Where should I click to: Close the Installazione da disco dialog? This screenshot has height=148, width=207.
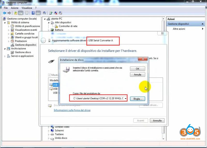(143, 59)
